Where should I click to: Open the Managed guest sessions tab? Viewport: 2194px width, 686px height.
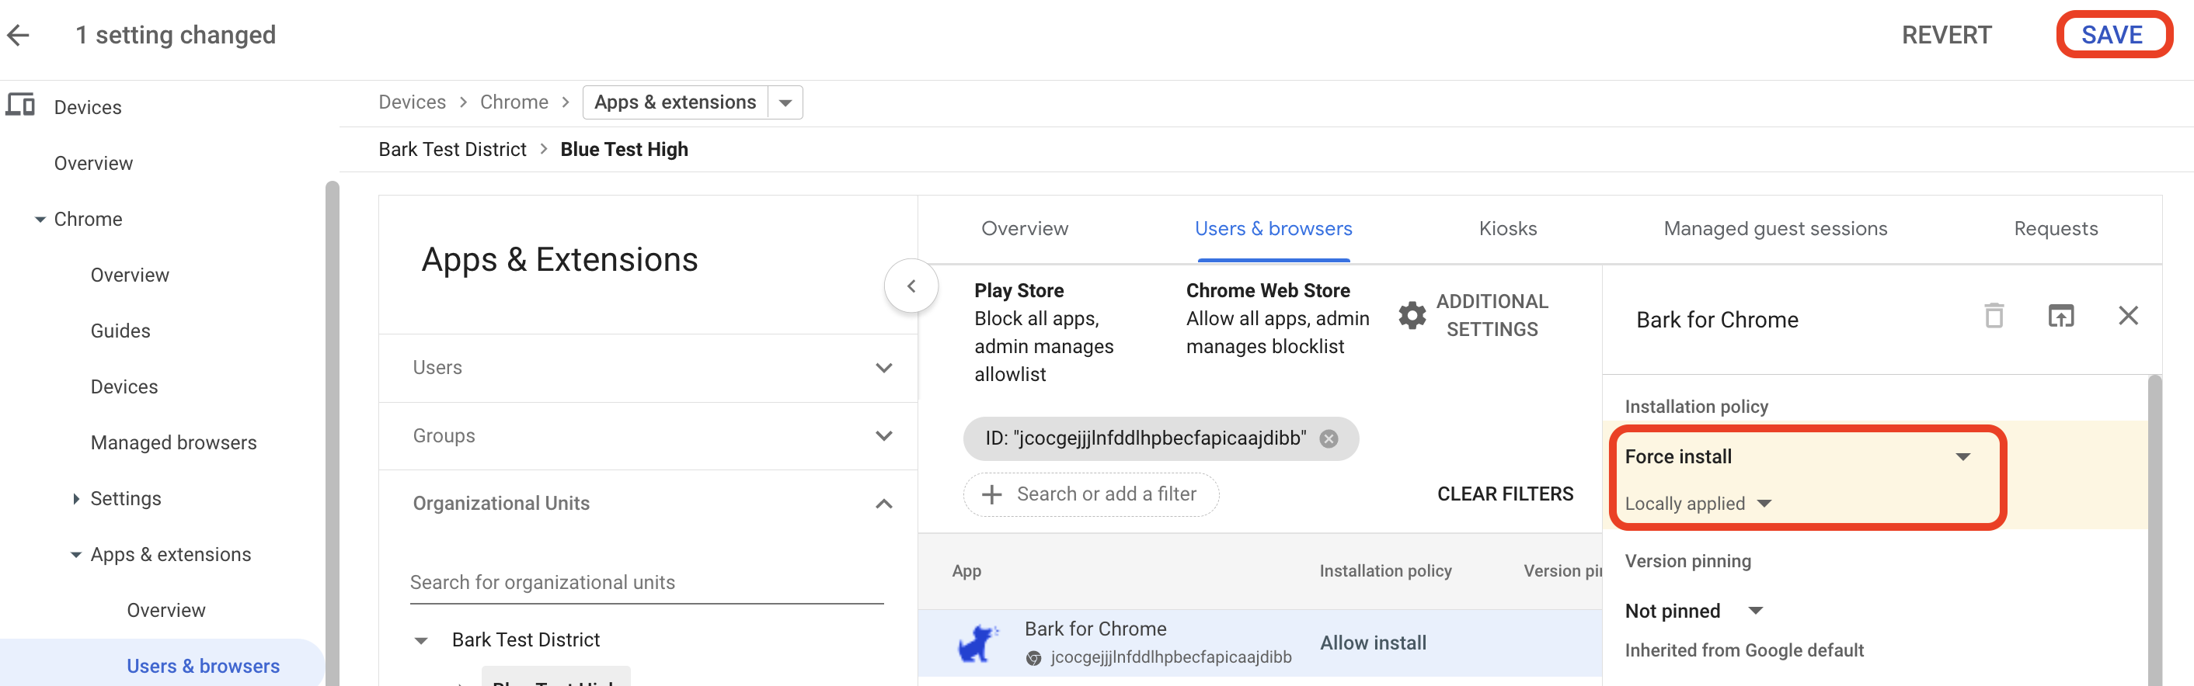pos(1775,229)
